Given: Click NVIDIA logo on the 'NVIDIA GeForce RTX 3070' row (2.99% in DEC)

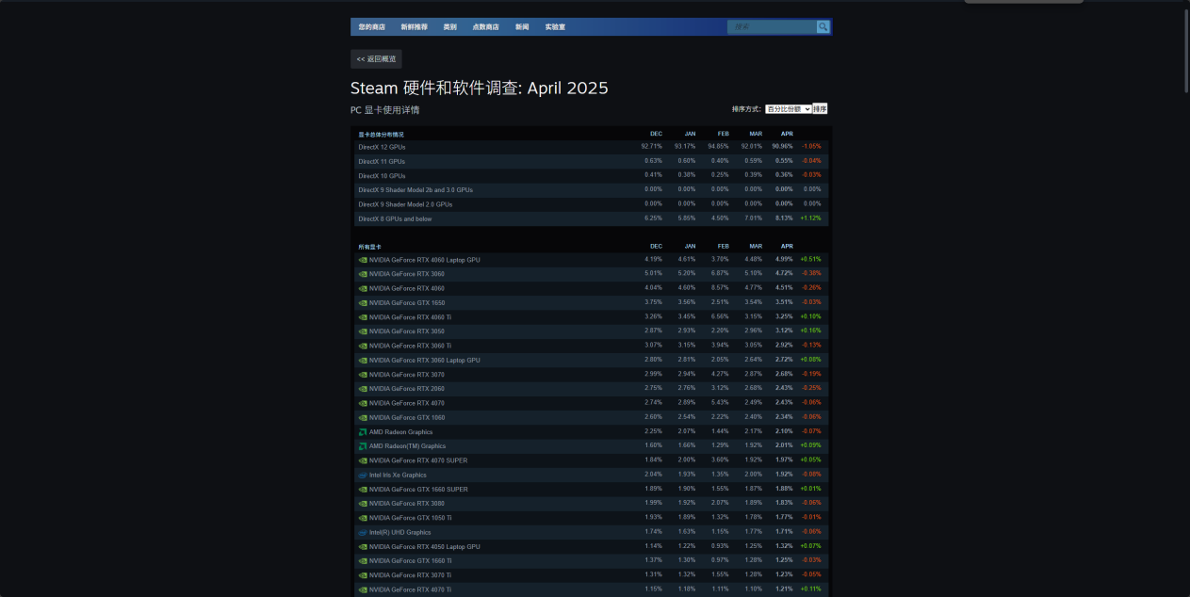Looking at the screenshot, I should pyautogui.click(x=363, y=375).
